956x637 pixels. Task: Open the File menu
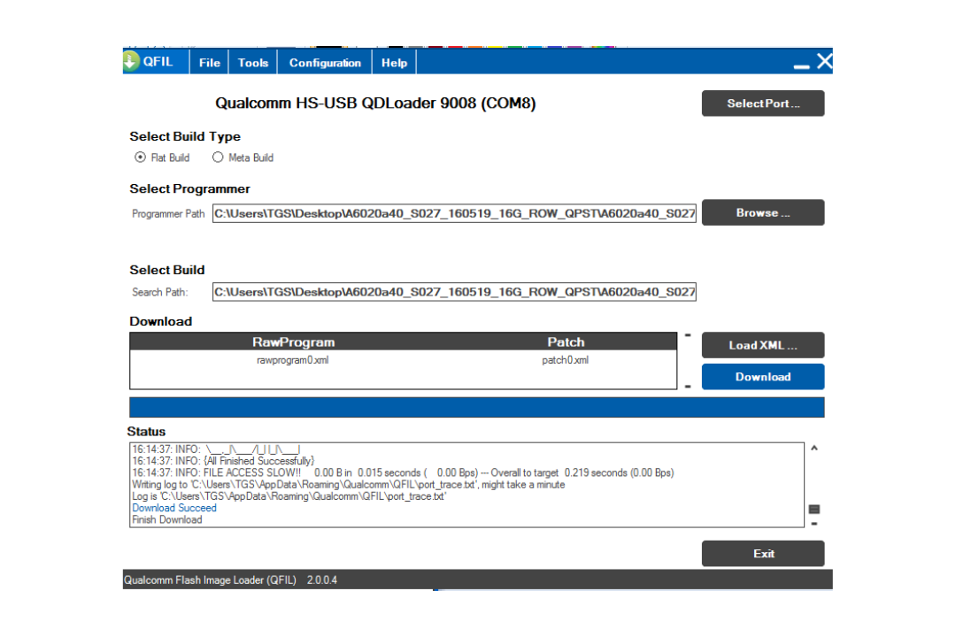click(x=209, y=62)
